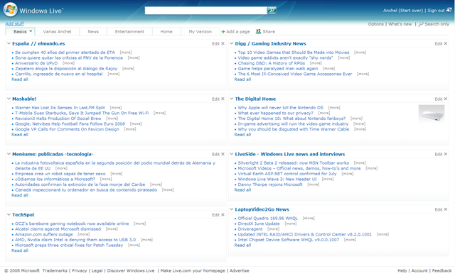Viewport: 455px width, 276px height.
Task: Open the Privacy footer link
Action: [x=80, y=271]
